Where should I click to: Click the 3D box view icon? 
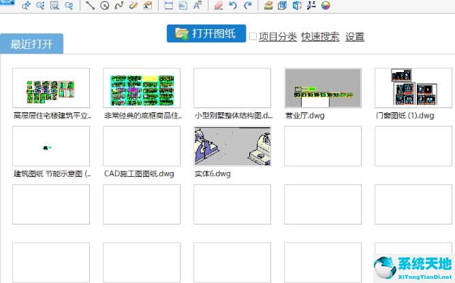pyautogui.click(x=282, y=5)
